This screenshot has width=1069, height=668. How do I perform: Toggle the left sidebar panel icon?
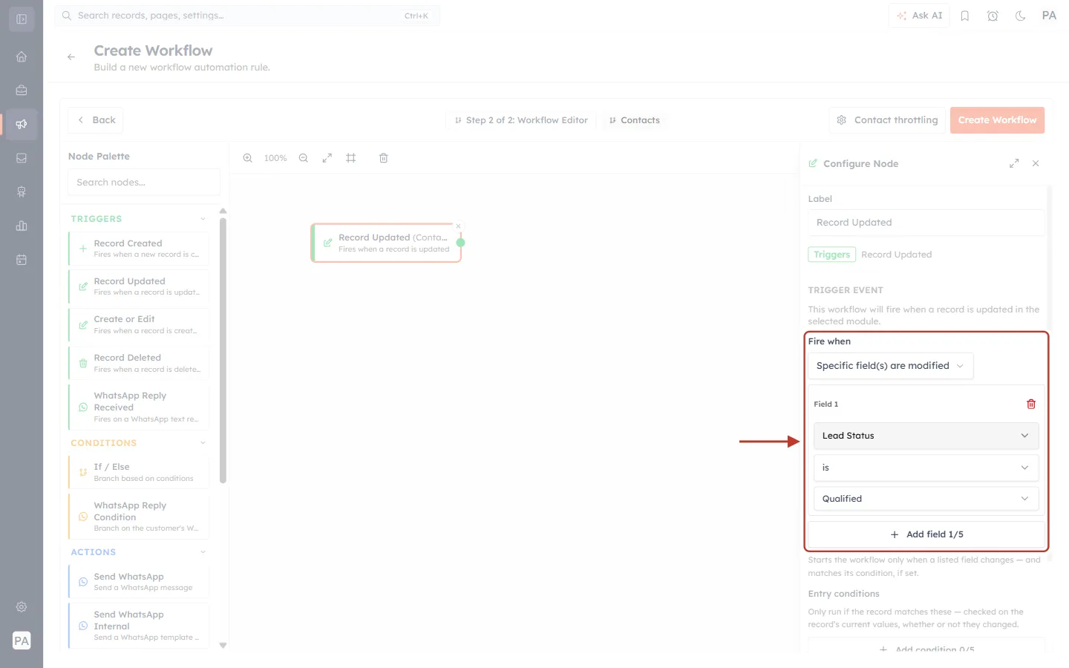tap(22, 19)
